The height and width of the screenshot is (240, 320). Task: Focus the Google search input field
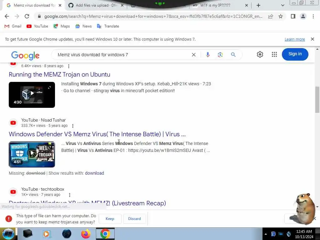point(122,55)
